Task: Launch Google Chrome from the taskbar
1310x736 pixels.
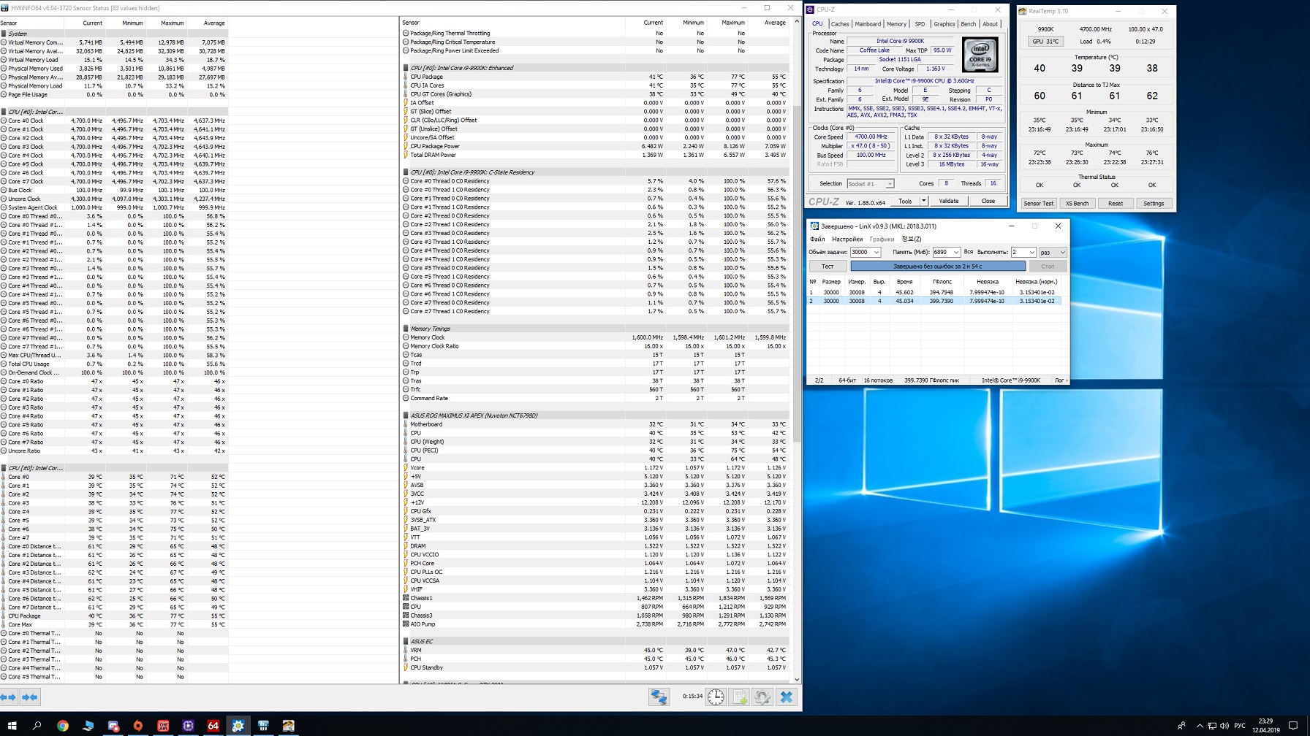Action: pos(63,726)
